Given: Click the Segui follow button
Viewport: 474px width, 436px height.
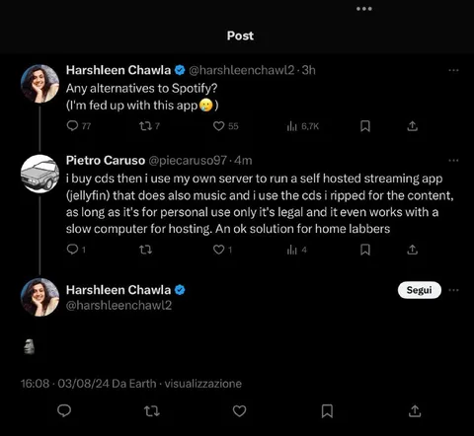Looking at the screenshot, I should 420,290.
